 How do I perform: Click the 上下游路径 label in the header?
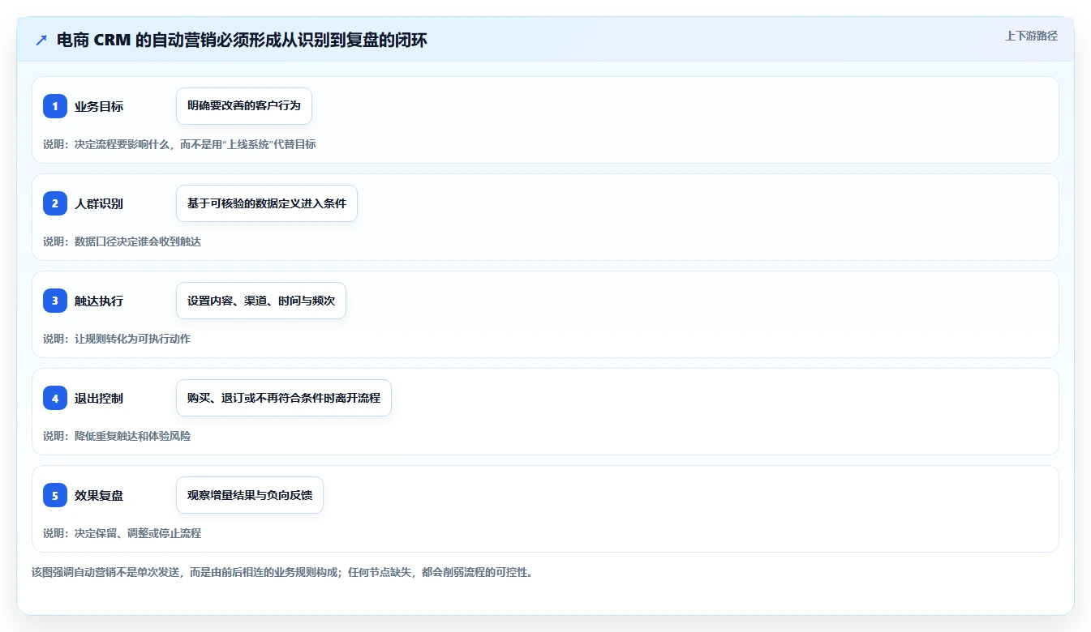1031,36
